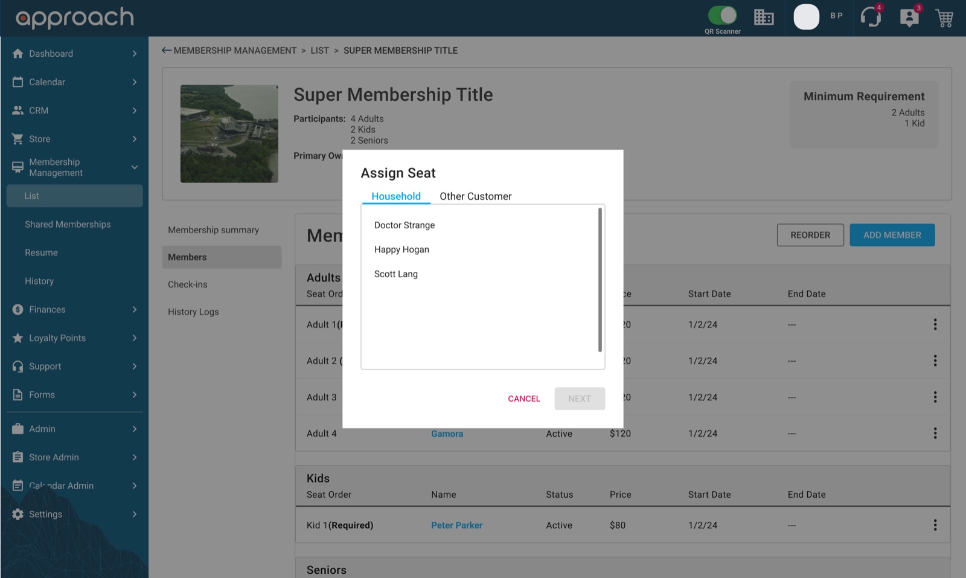Select Doctor Strange from household list
The image size is (966, 578).
(x=405, y=225)
